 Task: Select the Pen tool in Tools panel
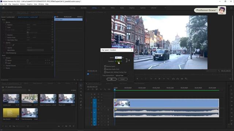click(x=81, y=102)
